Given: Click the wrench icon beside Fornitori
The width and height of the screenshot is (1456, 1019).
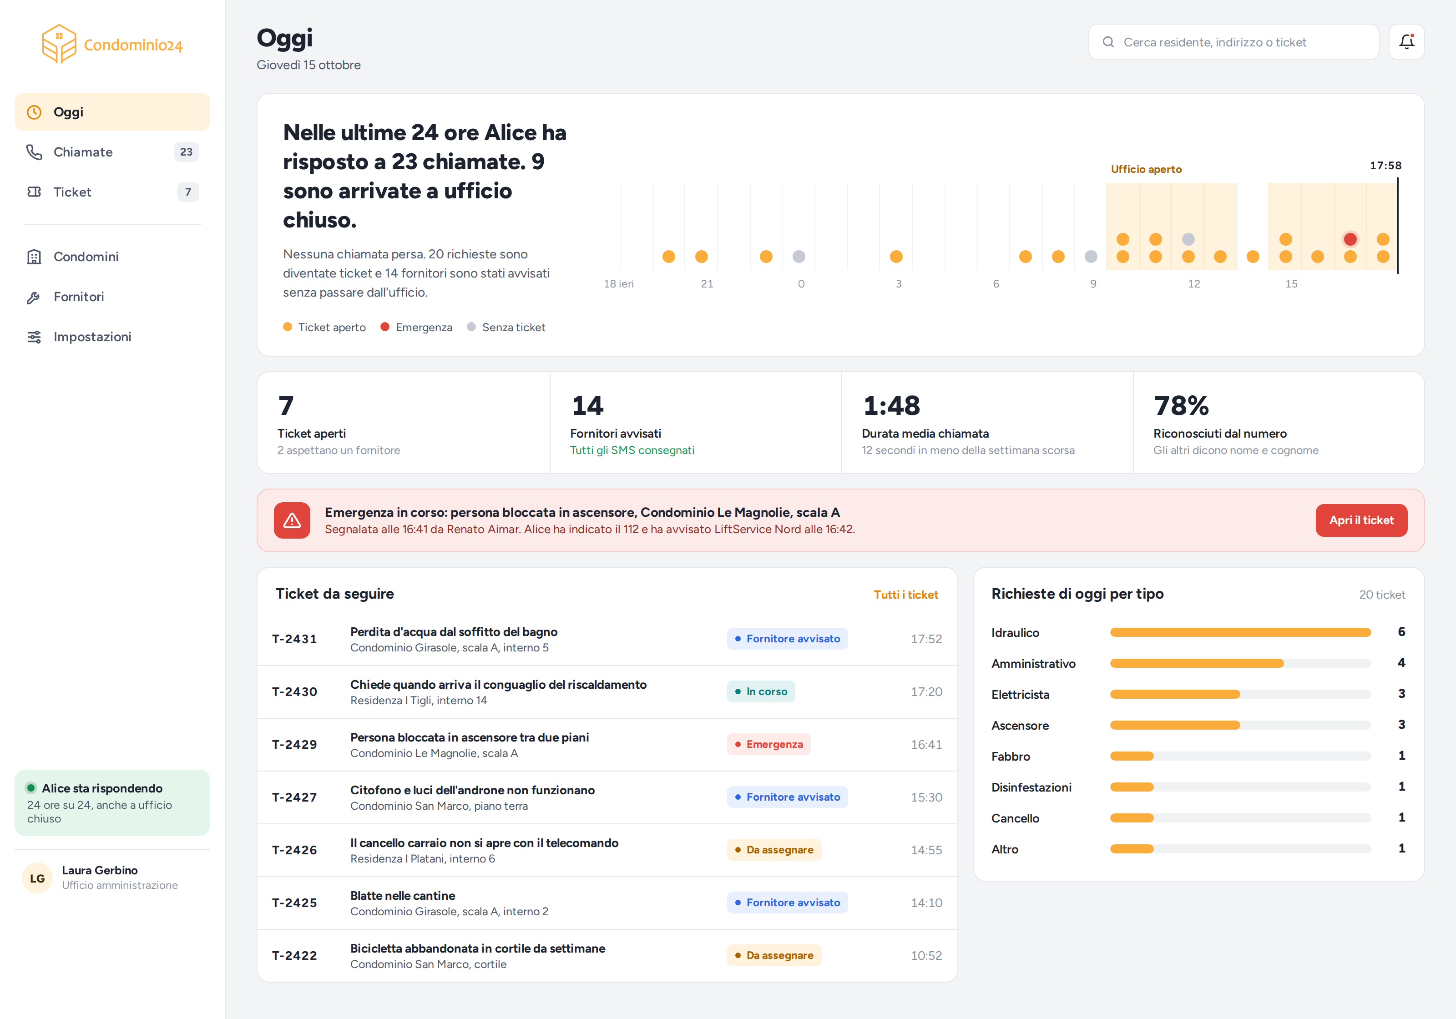Looking at the screenshot, I should click(x=34, y=297).
